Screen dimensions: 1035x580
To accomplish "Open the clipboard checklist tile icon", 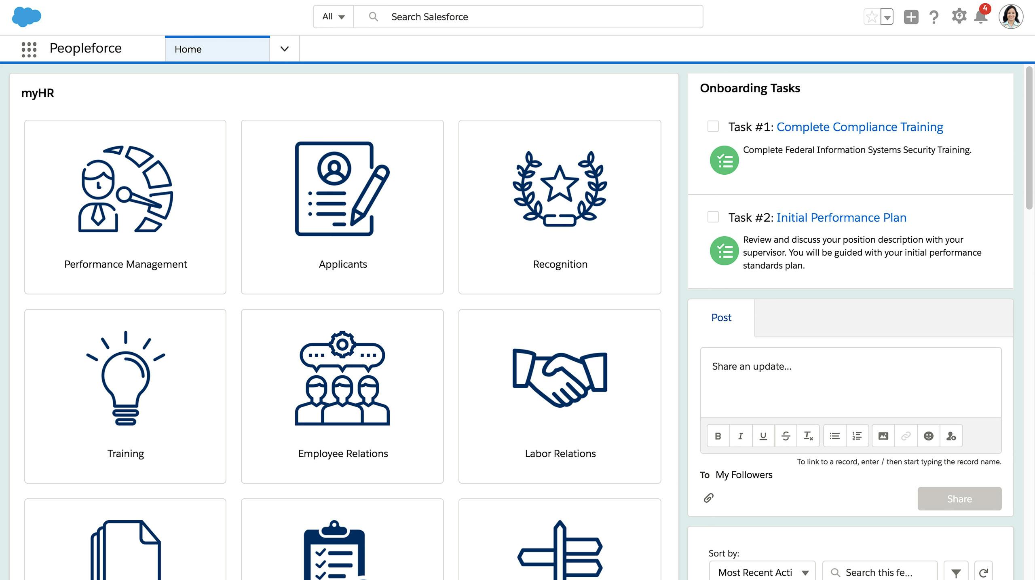I will pyautogui.click(x=334, y=550).
